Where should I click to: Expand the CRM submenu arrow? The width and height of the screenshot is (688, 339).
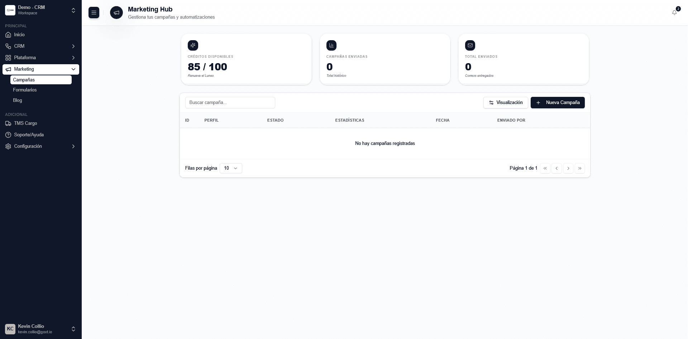tap(73, 46)
